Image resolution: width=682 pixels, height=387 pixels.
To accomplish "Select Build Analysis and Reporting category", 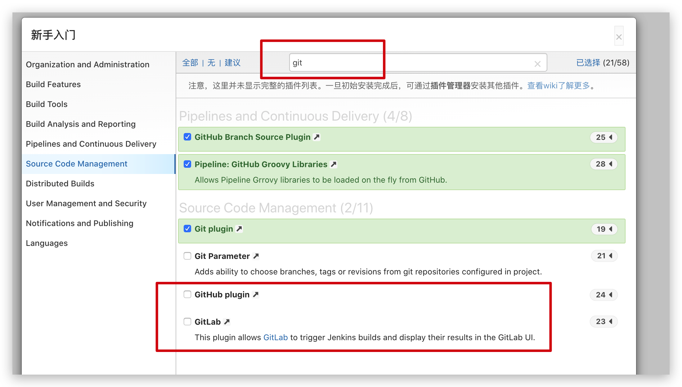I will [99, 124].
